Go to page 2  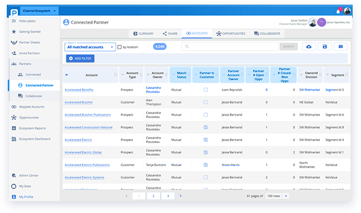pyautogui.click(x=153, y=196)
